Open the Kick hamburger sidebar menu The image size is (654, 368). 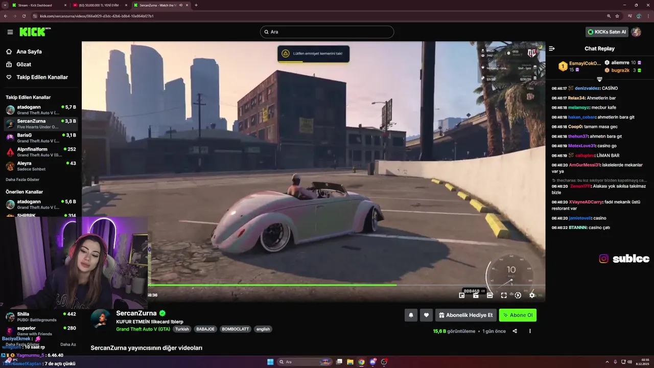click(x=10, y=32)
